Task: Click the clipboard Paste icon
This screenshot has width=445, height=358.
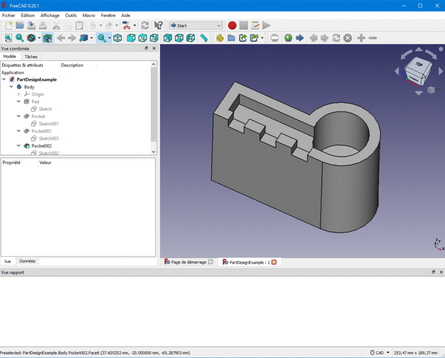Action: click(x=80, y=26)
